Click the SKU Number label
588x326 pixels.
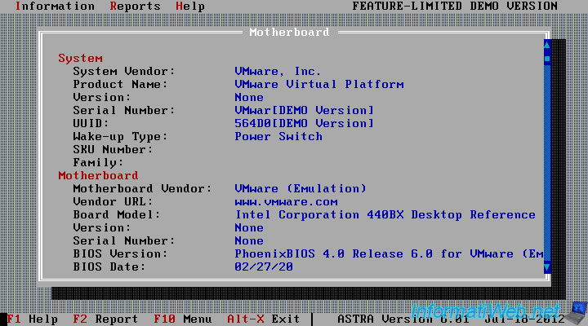pyautogui.click(x=113, y=150)
